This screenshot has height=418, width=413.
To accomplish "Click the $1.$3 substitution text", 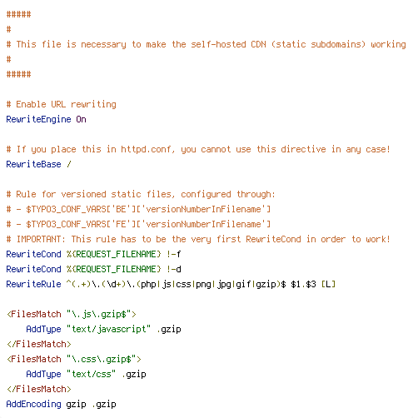I will tap(303, 284).
